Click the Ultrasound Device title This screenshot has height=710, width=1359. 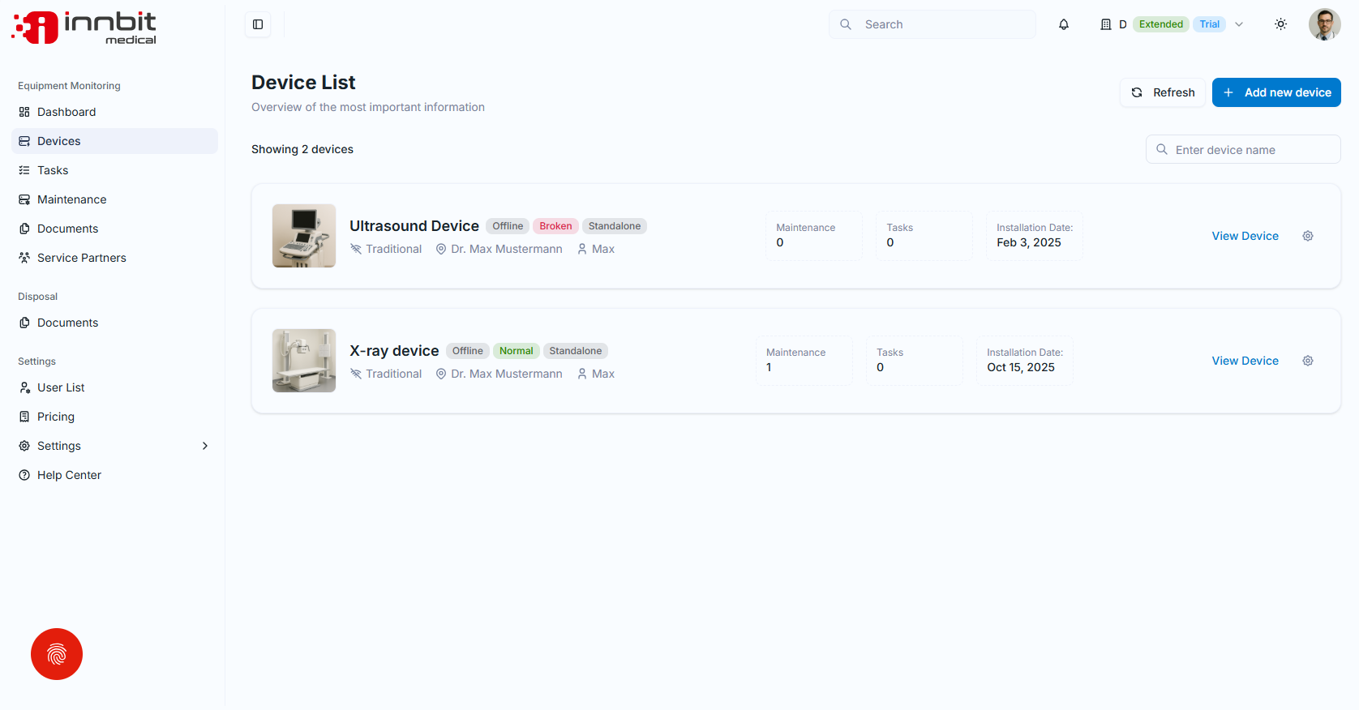pyautogui.click(x=414, y=226)
